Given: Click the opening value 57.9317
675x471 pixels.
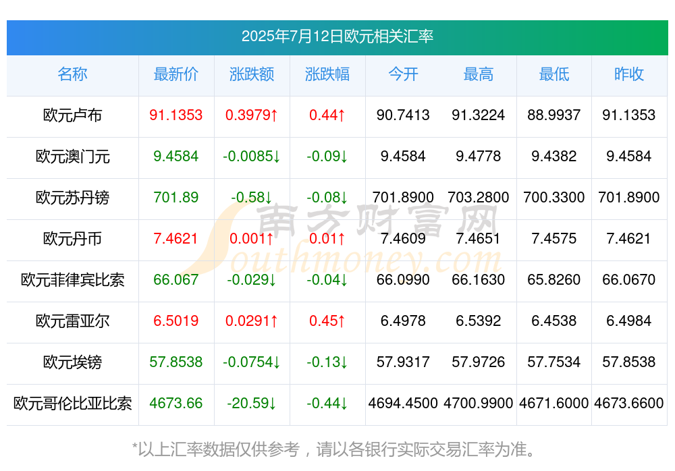Looking at the screenshot, I should tap(403, 362).
